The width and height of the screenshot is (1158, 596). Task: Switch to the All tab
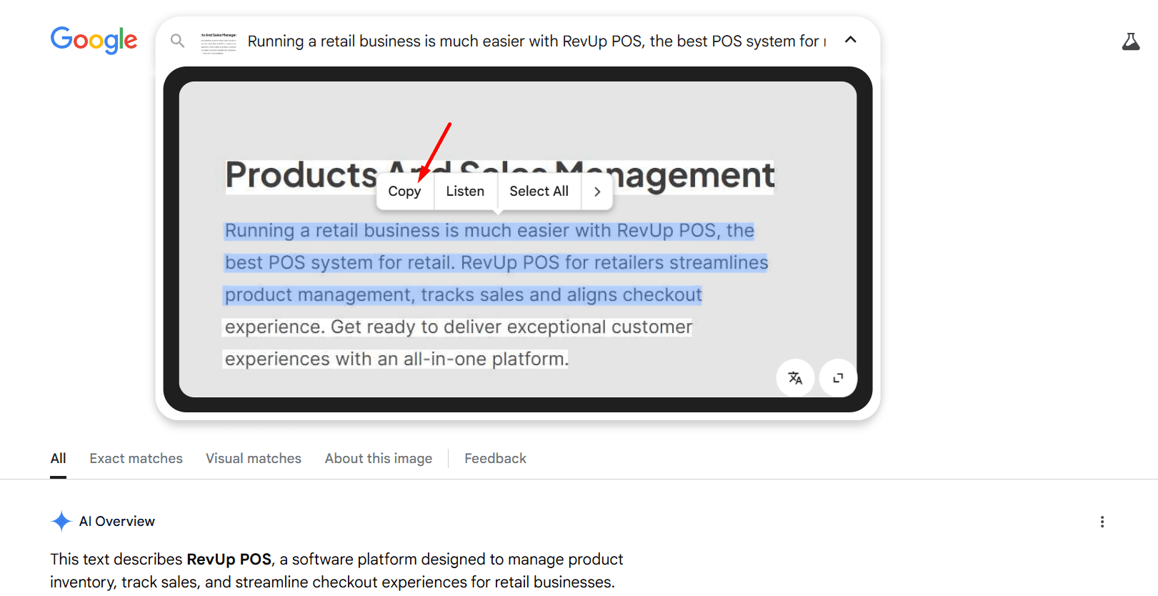(x=59, y=459)
